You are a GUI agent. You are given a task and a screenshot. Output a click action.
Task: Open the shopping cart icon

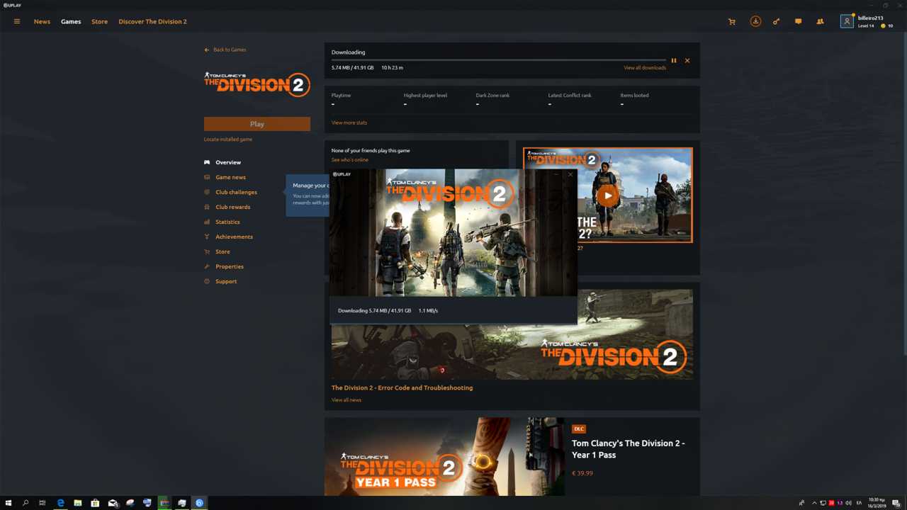point(732,22)
